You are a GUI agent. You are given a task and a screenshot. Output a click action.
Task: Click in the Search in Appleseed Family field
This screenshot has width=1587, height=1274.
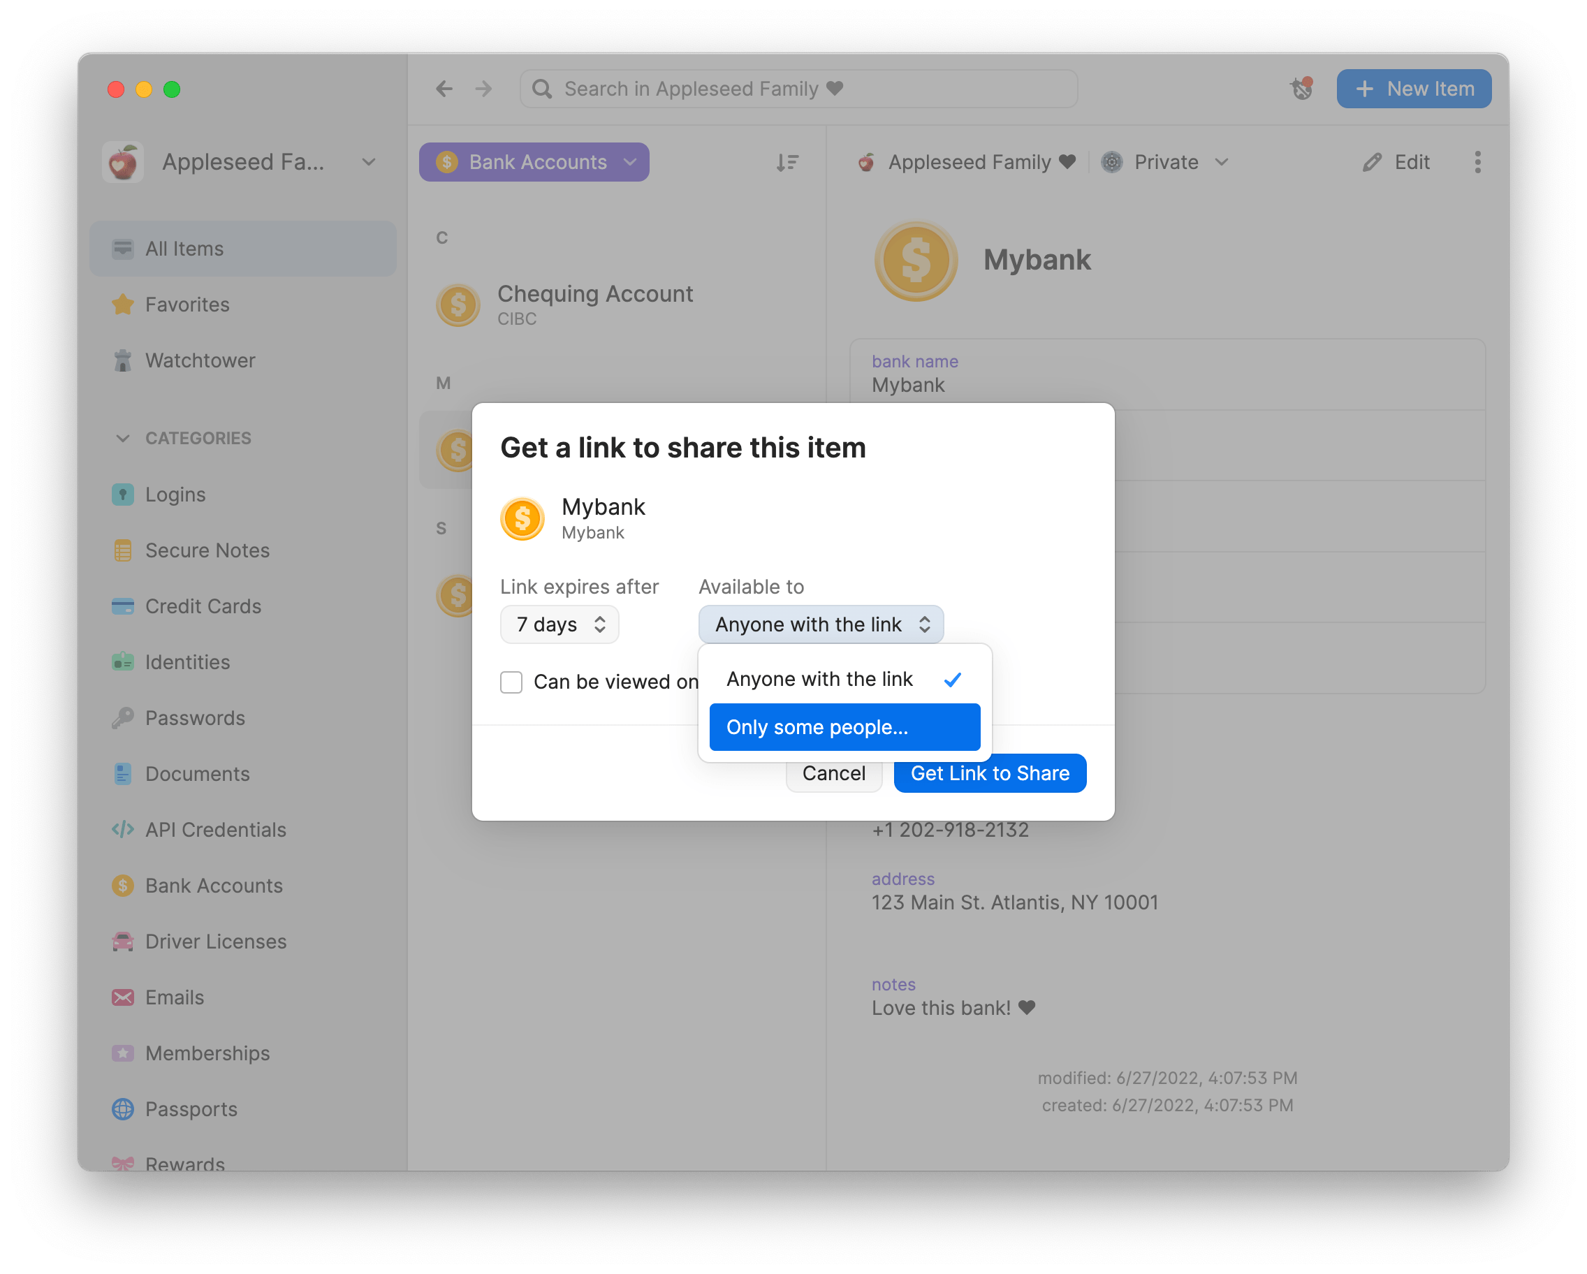click(x=798, y=89)
